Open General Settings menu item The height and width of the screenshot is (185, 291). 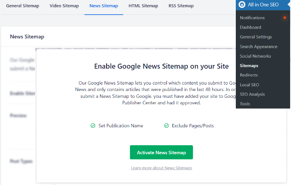(x=255, y=37)
